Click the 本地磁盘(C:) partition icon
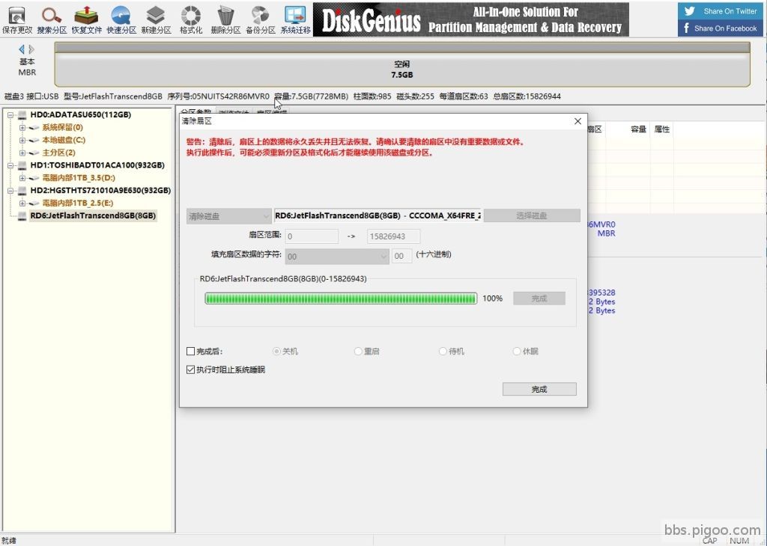The width and height of the screenshot is (767, 546). pos(34,140)
